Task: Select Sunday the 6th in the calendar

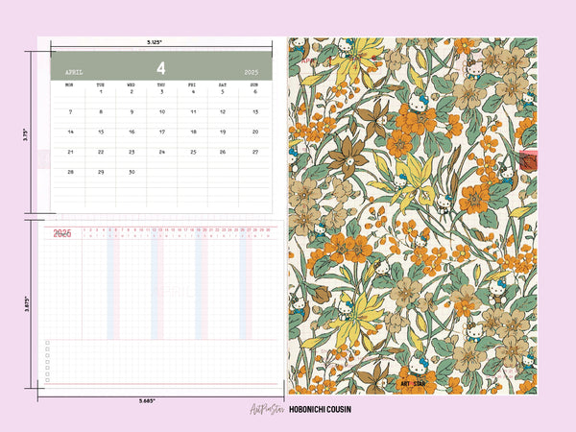Action: click(x=254, y=92)
